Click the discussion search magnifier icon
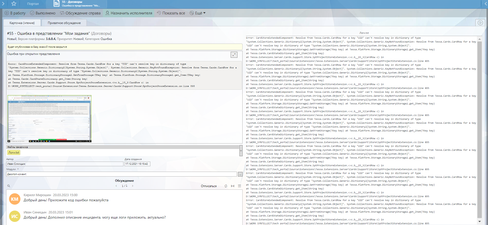Image resolution: width=488 pixels, height=225 pixels. pos(9,186)
